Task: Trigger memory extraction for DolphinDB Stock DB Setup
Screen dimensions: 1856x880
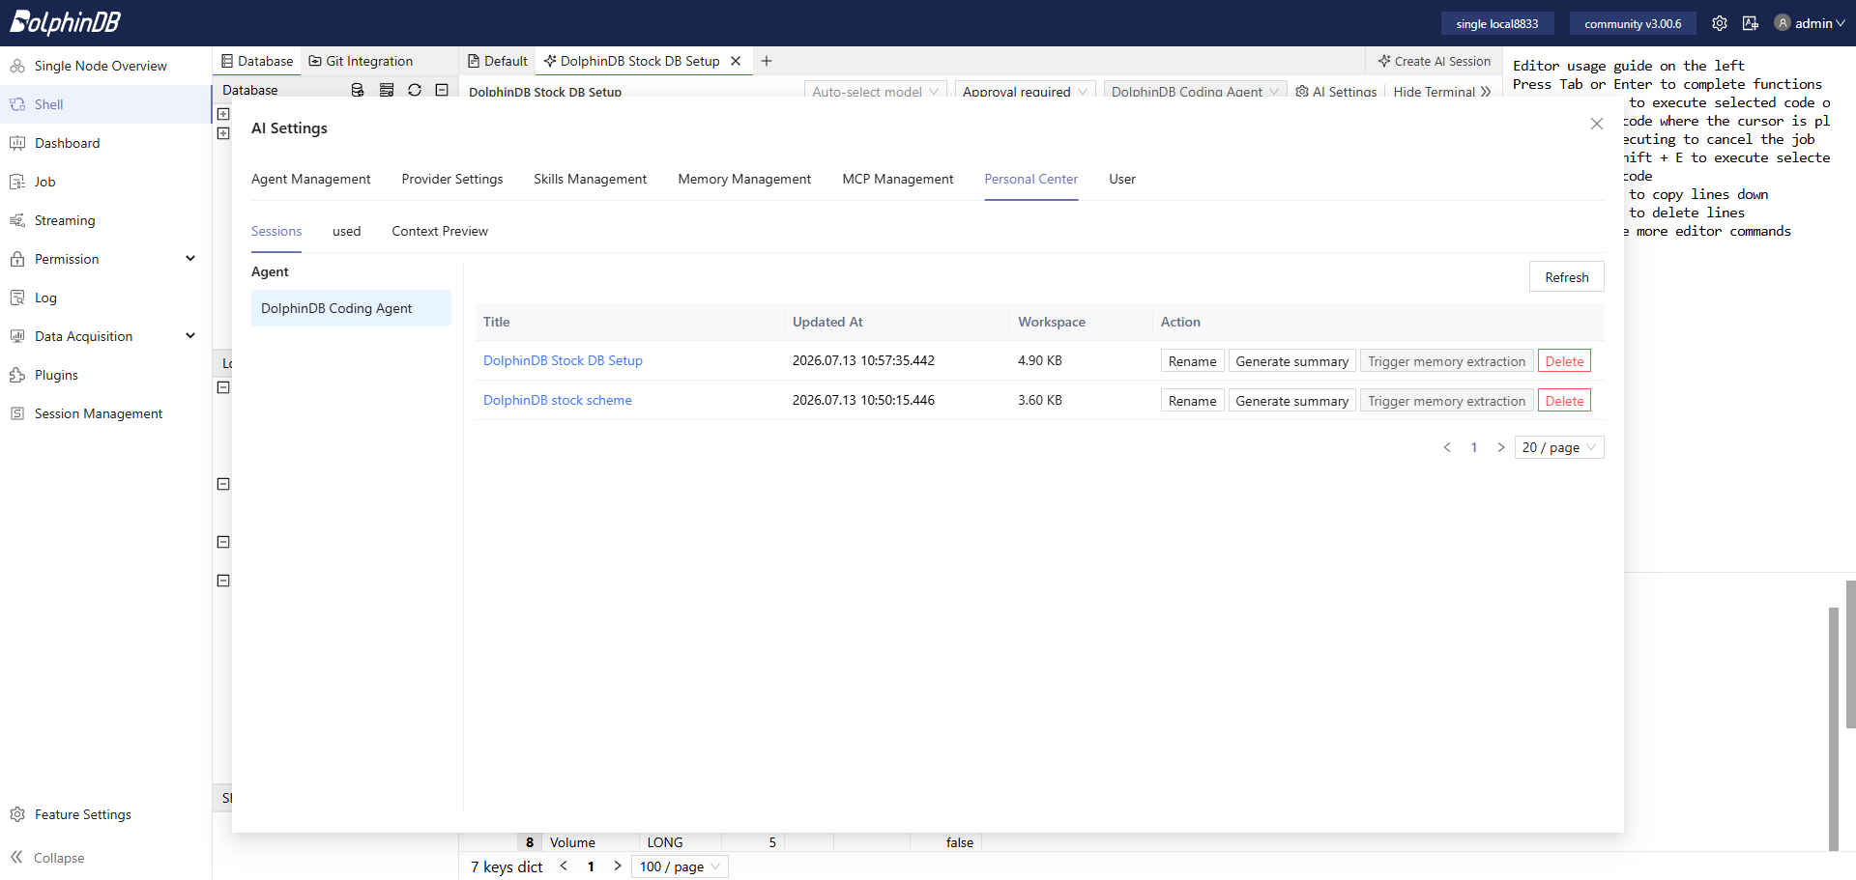Action: (x=1447, y=361)
